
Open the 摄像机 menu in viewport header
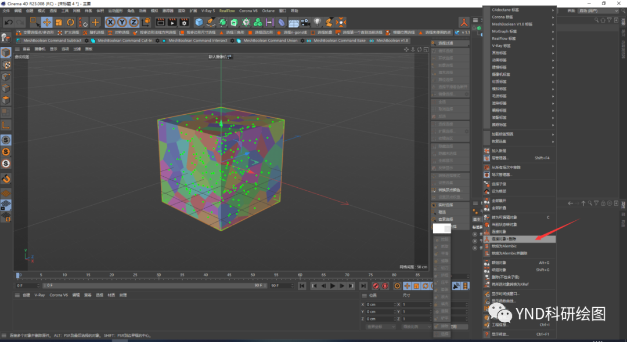pos(40,49)
